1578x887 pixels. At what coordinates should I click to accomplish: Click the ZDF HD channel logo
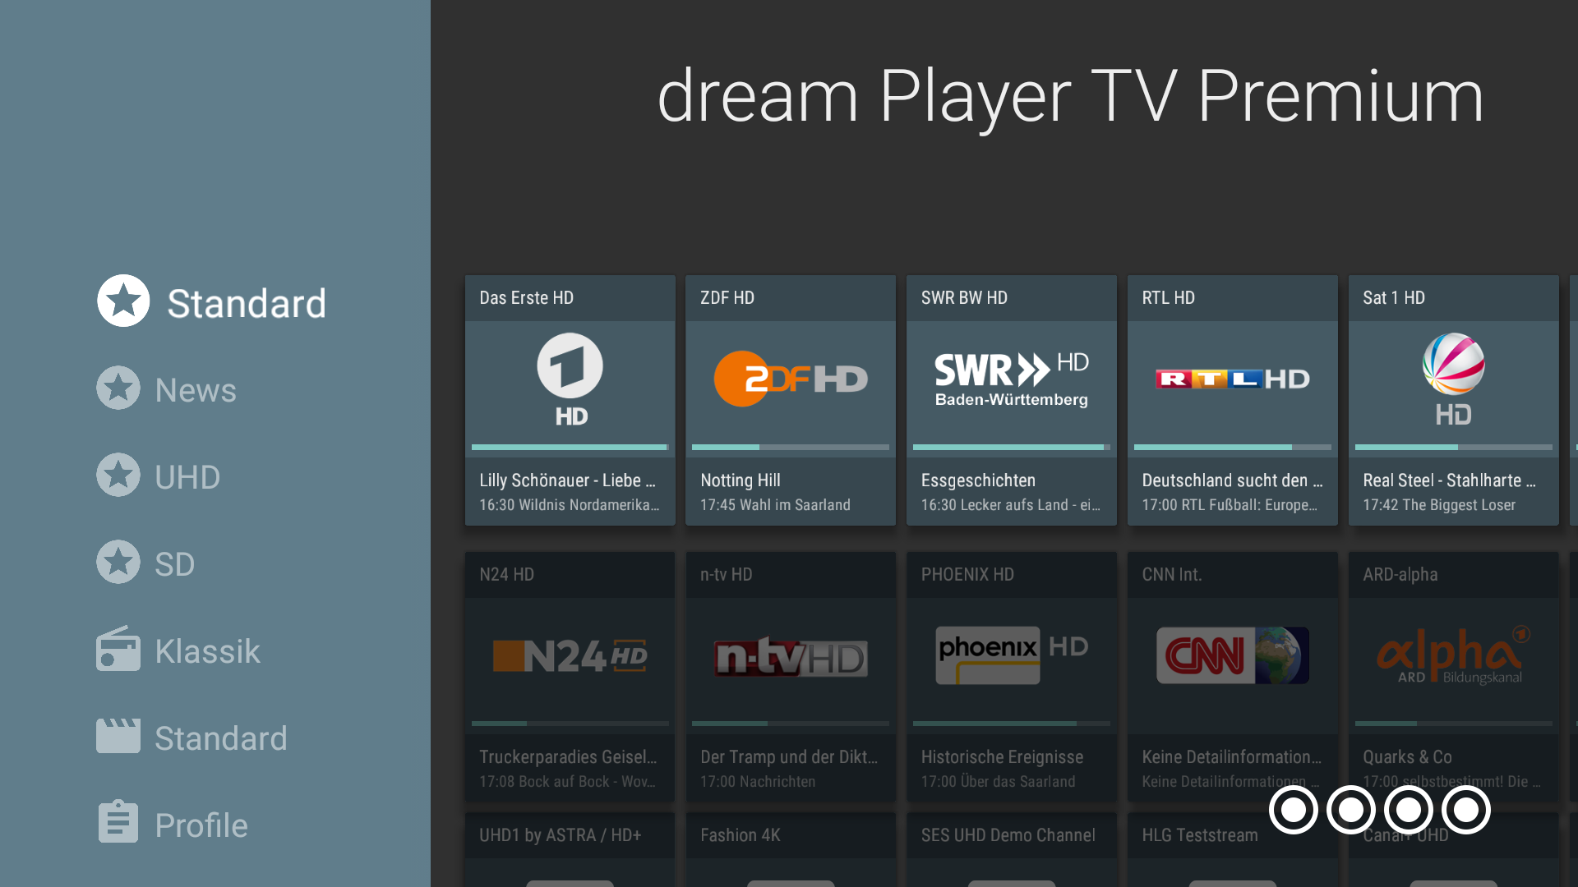[790, 378]
